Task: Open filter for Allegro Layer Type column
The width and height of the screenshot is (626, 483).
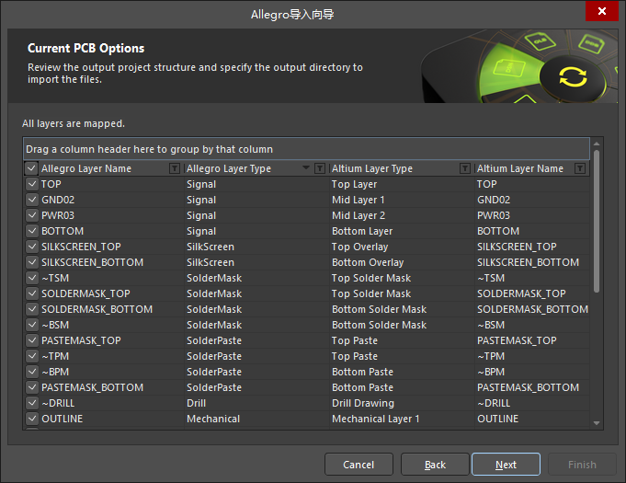Action: point(320,168)
